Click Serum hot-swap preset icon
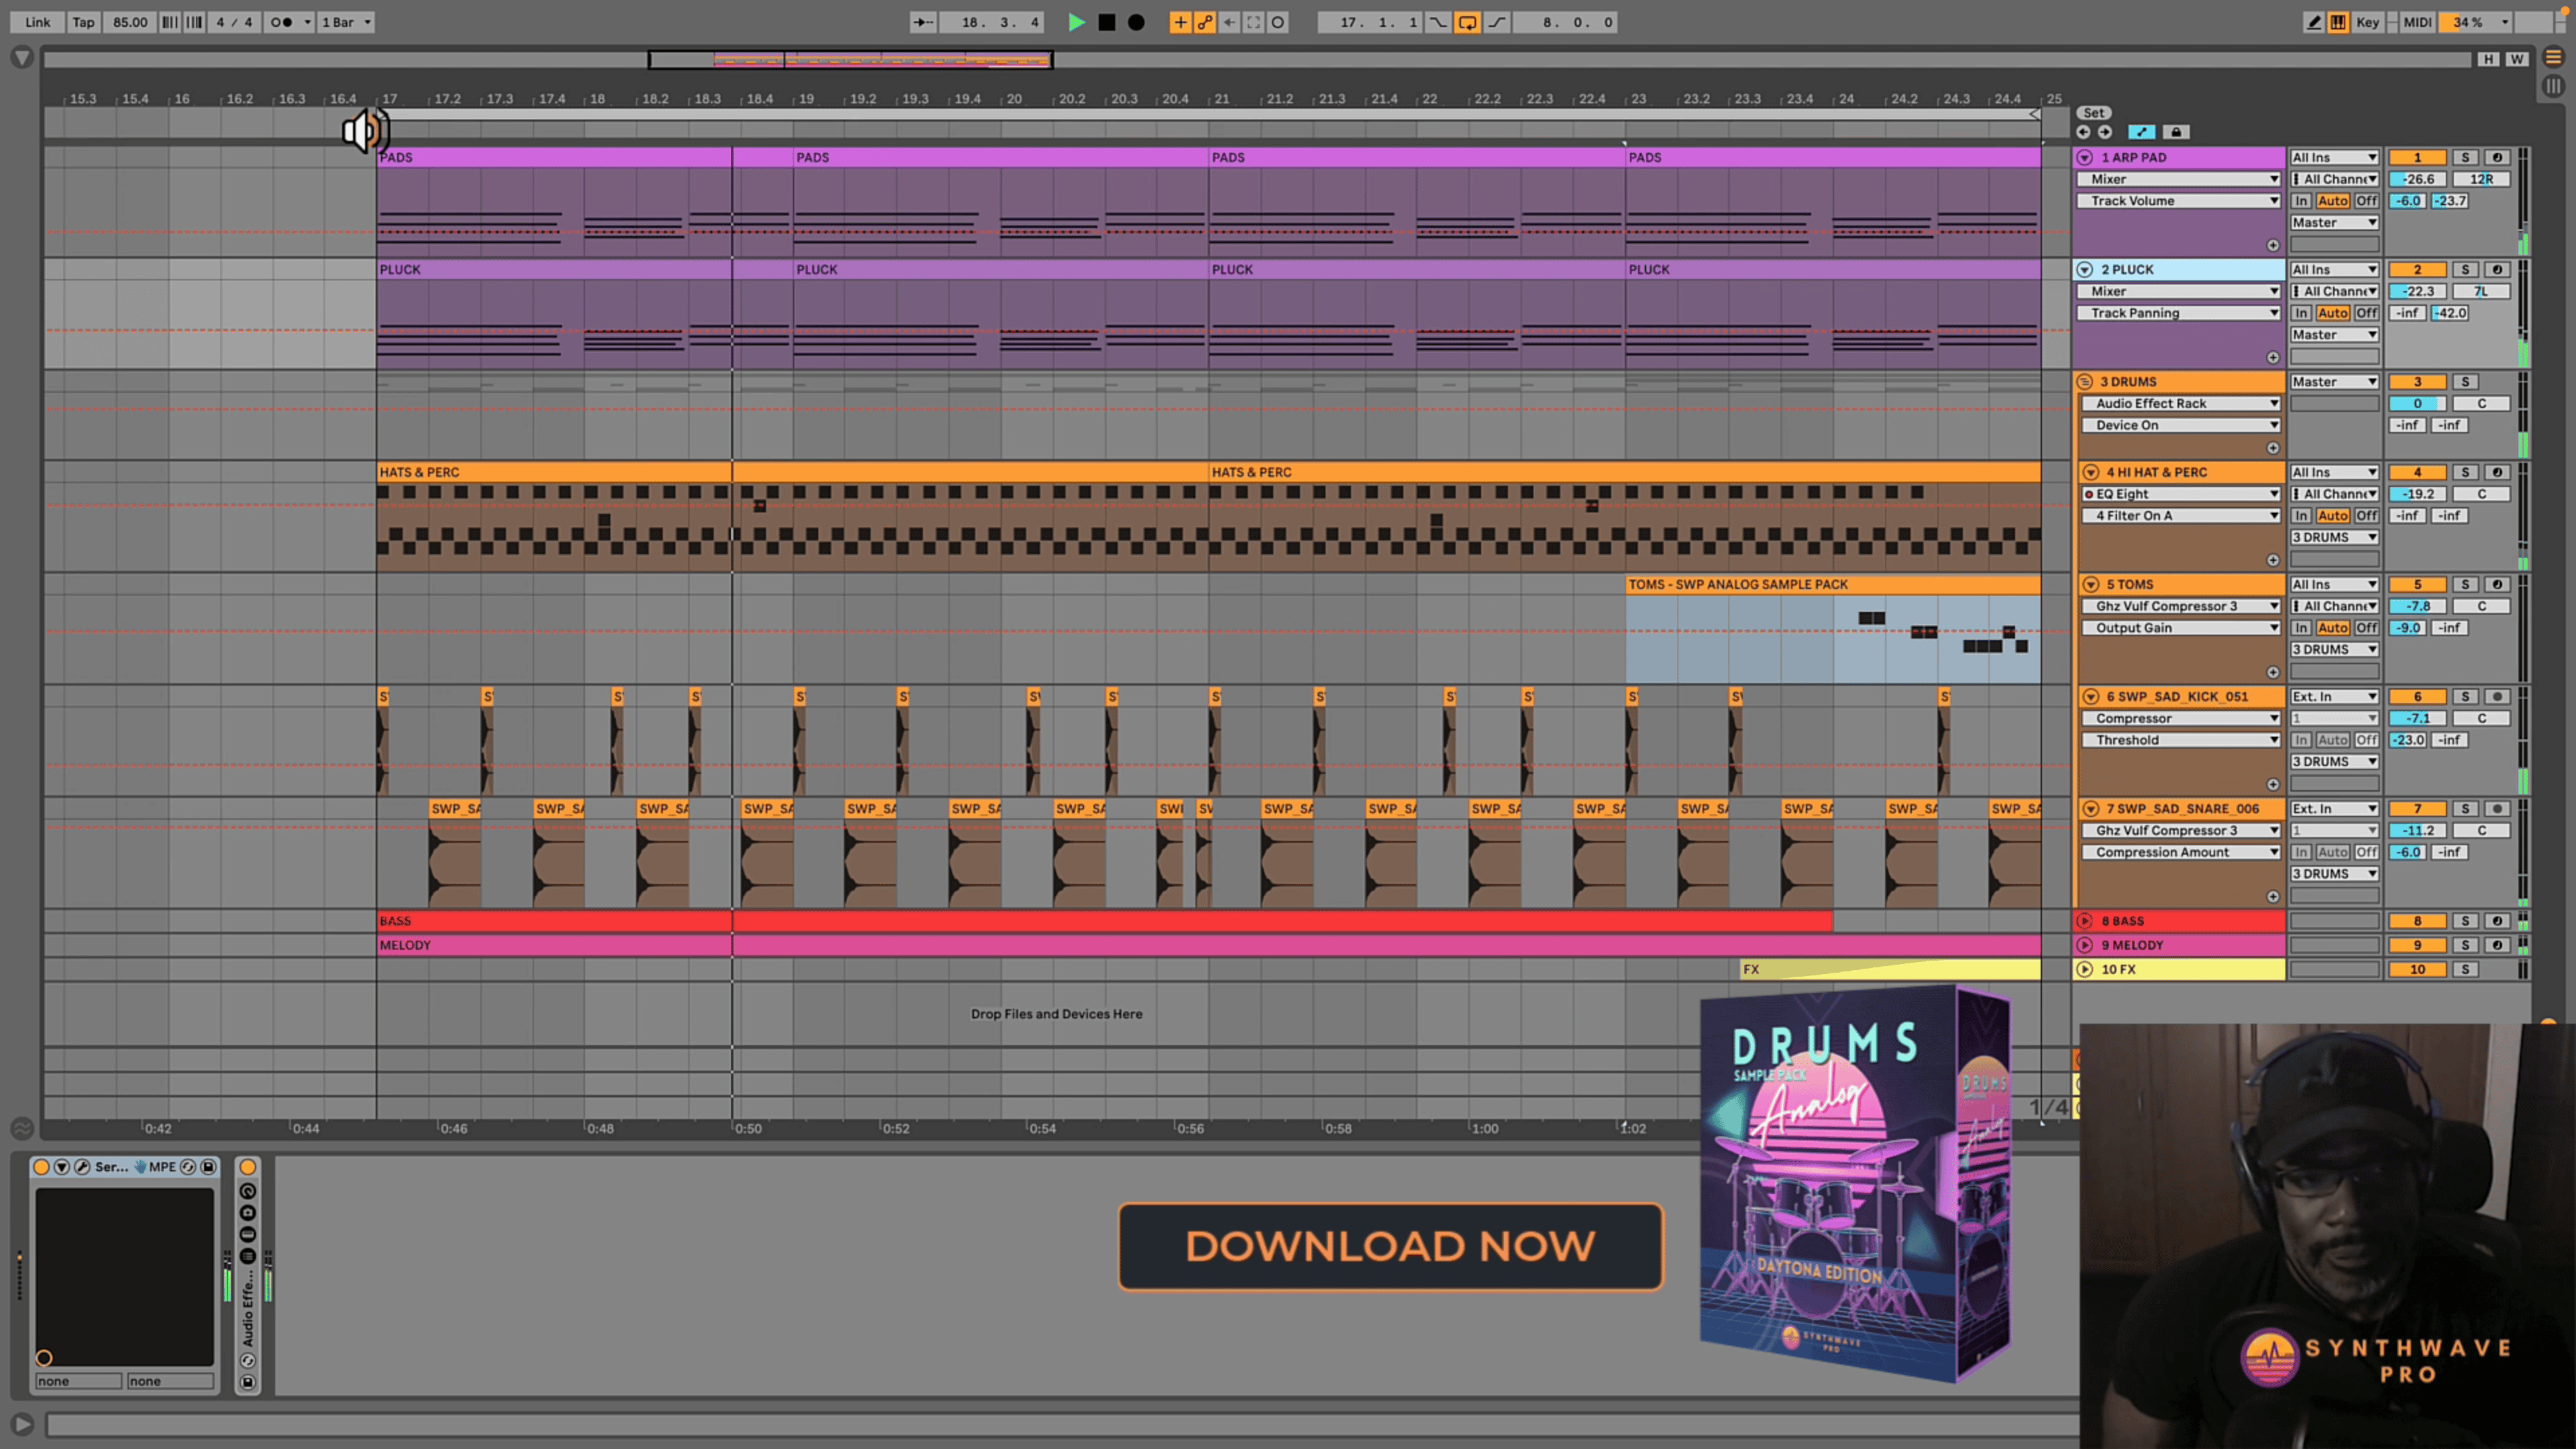This screenshot has height=1449, width=2576. click(188, 1167)
